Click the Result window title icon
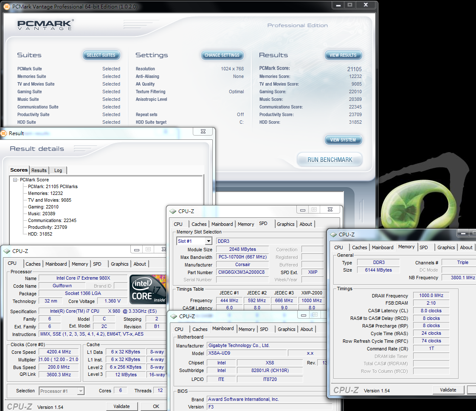The image size is (476, 411). pyautogui.click(x=4, y=133)
